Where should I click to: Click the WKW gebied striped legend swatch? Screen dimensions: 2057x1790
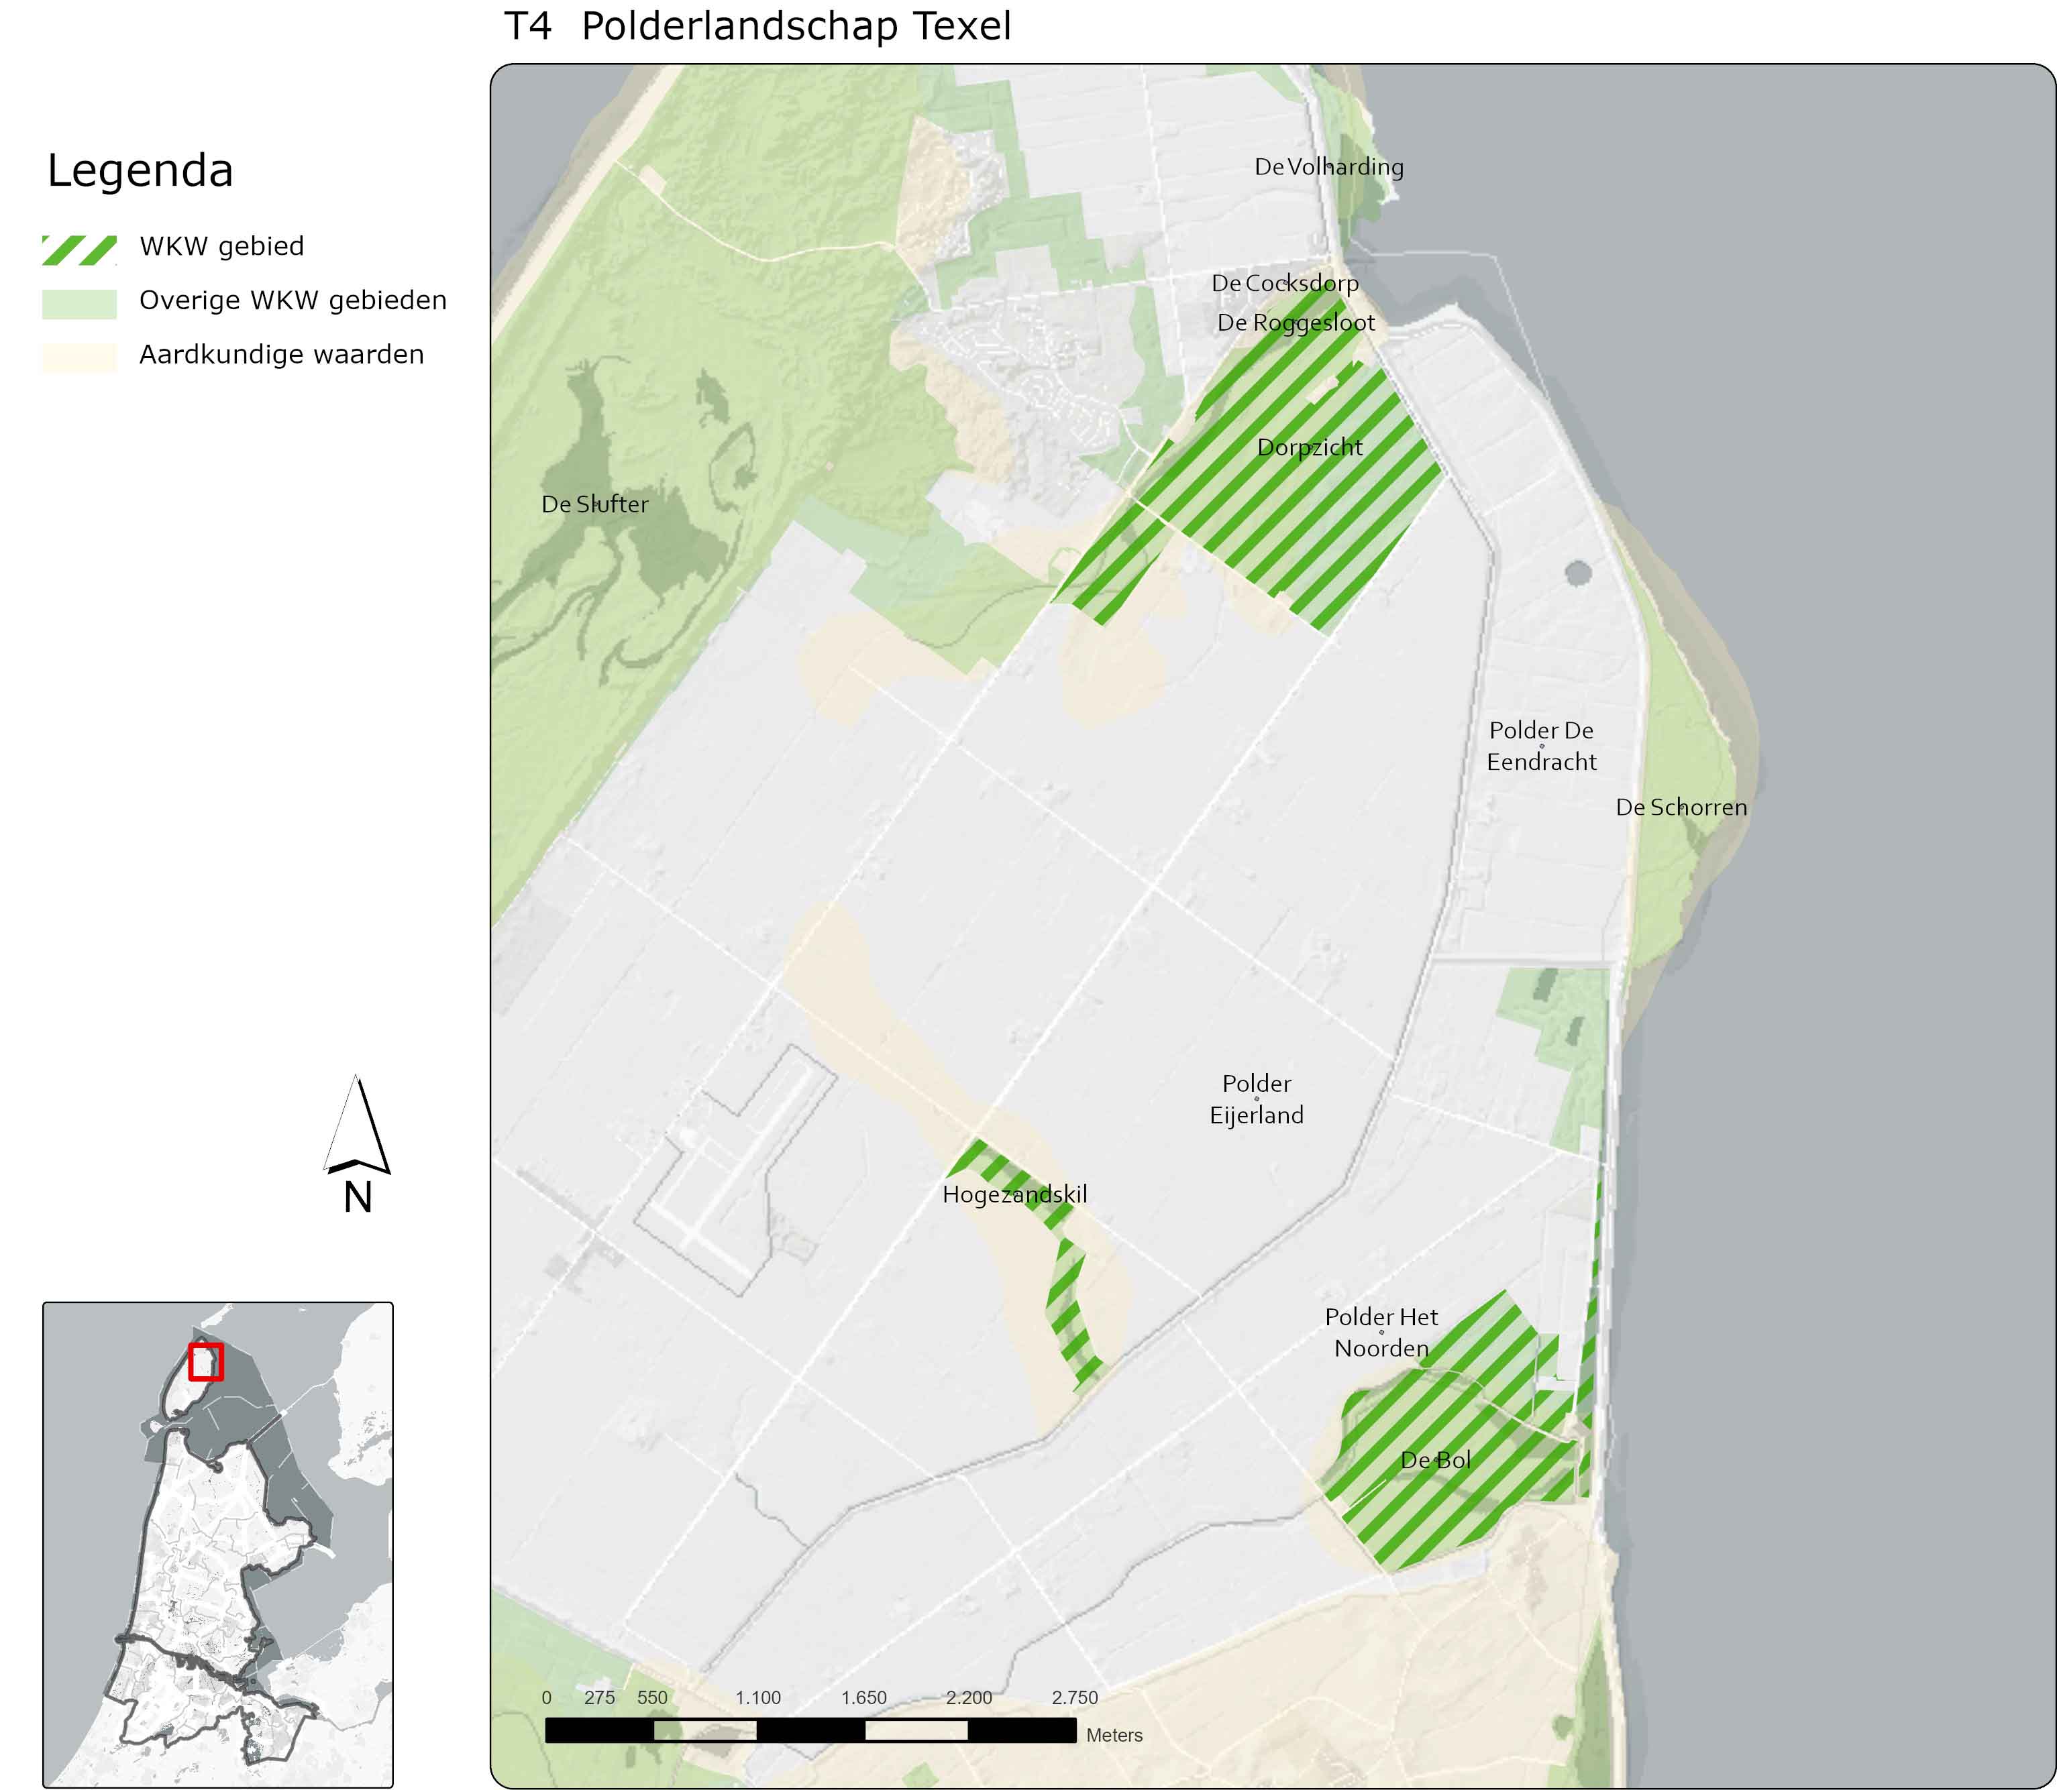coord(79,249)
